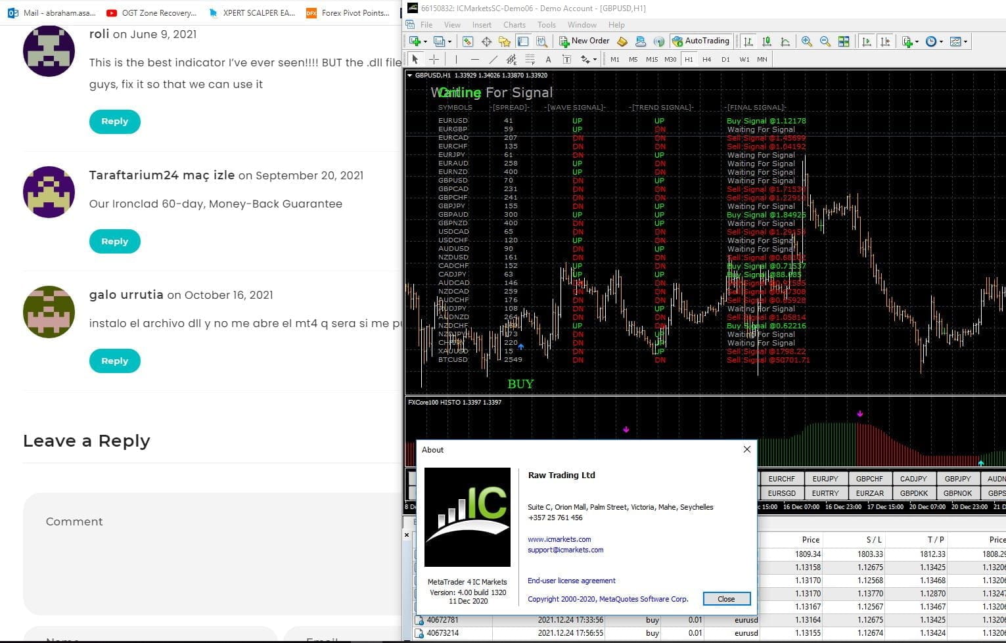Draw a vertical line tool
The height and width of the screenshot is (643, 1006).
tap(456, 59)
